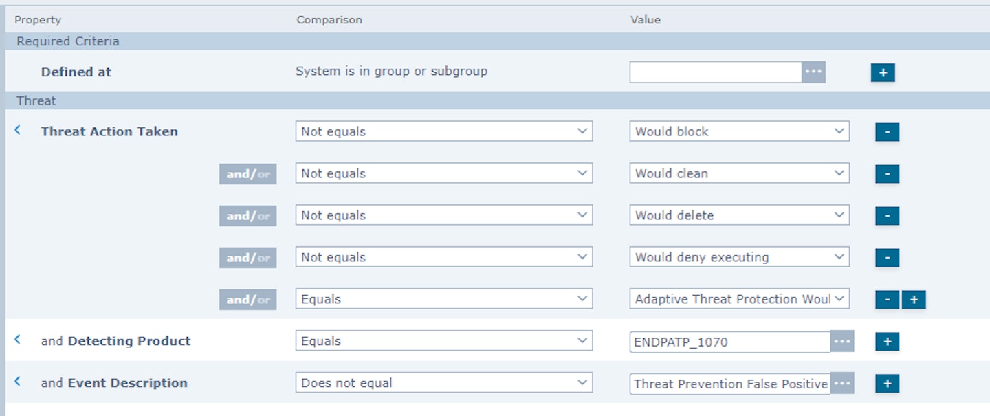The image size is (990, 416).
Task: Remove the Would delete condition row
Action: 887,216
